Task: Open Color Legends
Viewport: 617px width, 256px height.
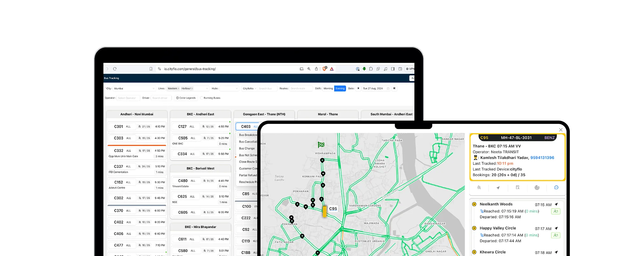Action: pos(186,98)
